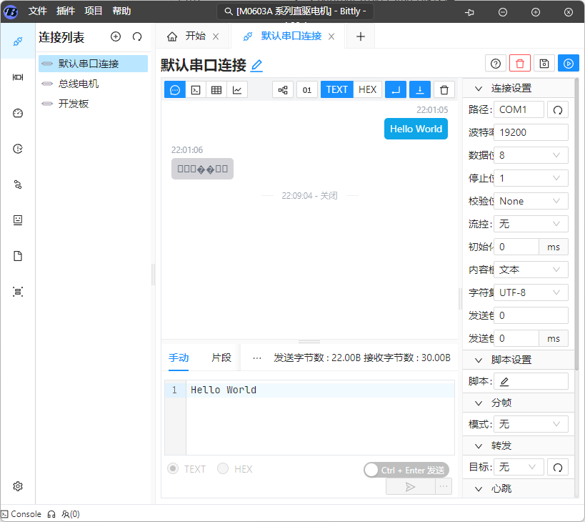Image resolution: width=585 pixels, height=522 pixels.
Task: Select the TEXT radio button below the editor
Action: tap(173, 469)
